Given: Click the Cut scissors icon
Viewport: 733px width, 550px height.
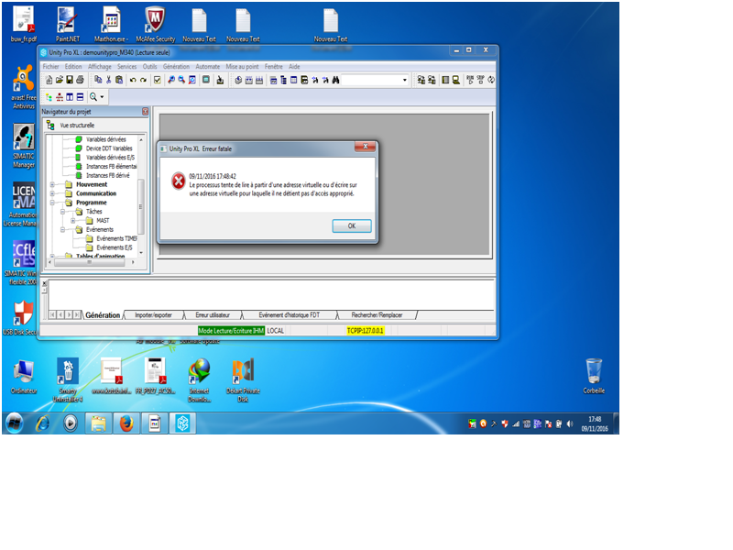Looking at the screenshot, I should [x=107, y=81].
